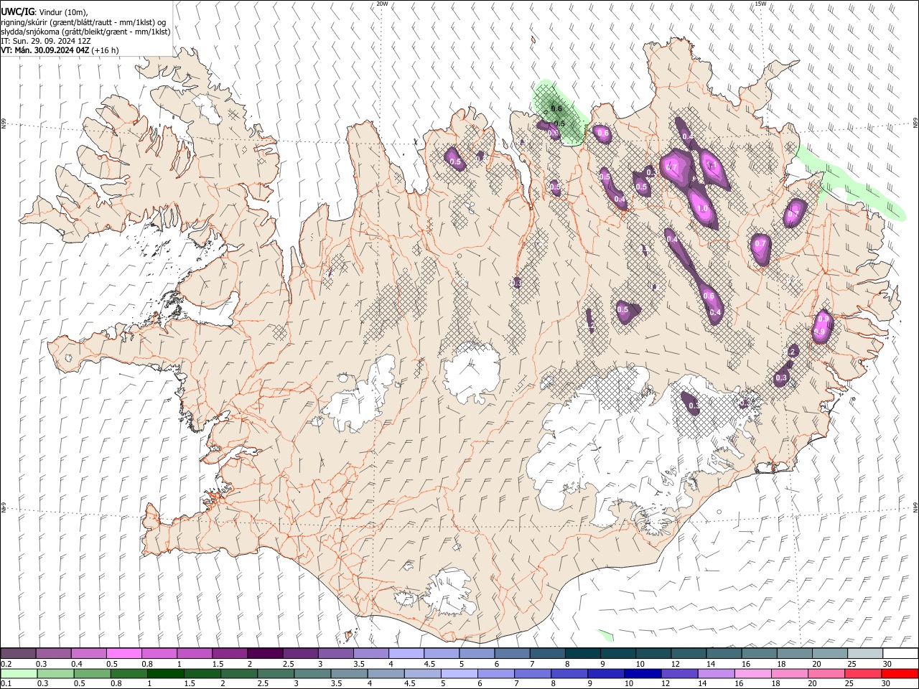Select the dark purple upper swatch starting at 2
Image resolution: width=919 pixels, height=689 pixels.
point(265,654)
